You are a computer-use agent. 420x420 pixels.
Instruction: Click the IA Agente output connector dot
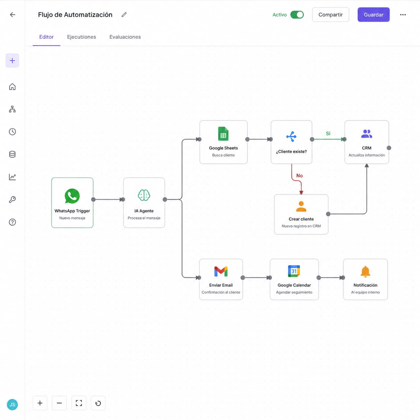coord(165,200)
